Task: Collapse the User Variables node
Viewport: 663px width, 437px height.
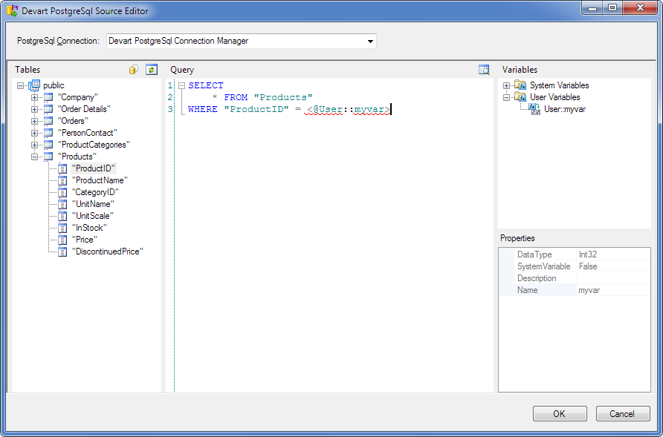Action: click(x=507, y=97)
